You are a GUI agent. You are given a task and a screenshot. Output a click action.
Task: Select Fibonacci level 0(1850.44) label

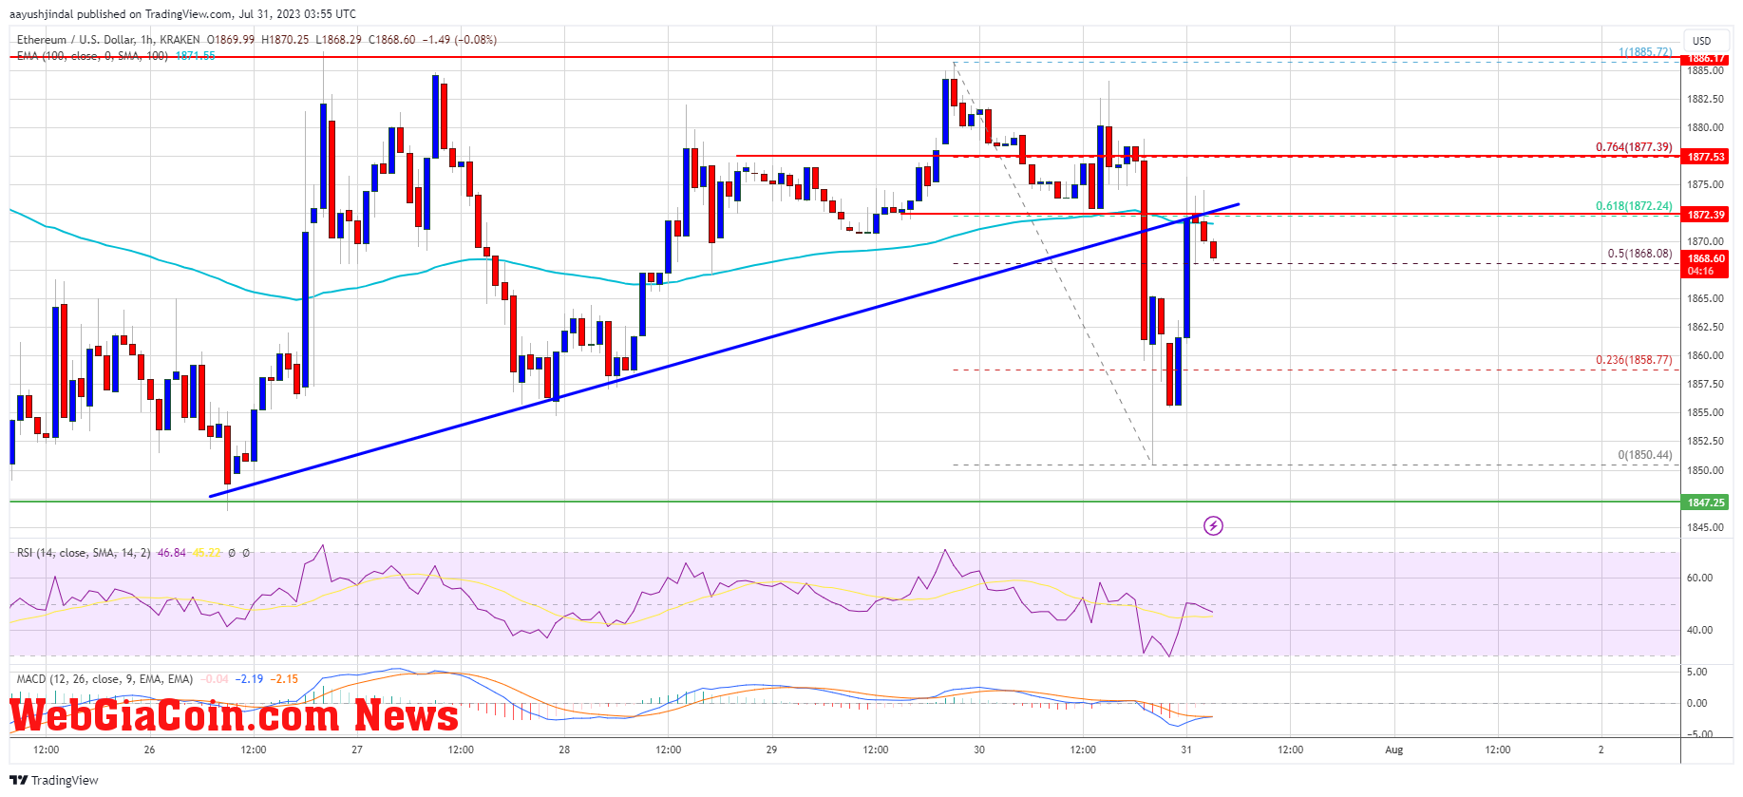(1645, 455)
